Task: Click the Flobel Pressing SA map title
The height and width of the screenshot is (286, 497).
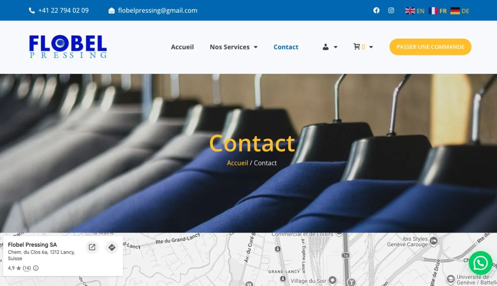Action: point(33,245)
